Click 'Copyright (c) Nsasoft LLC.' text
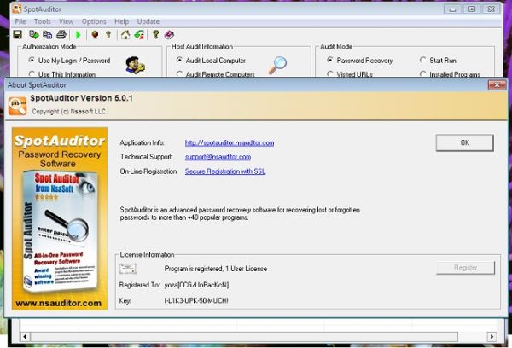Screen dimensions: 512x348 click(69, 112)
